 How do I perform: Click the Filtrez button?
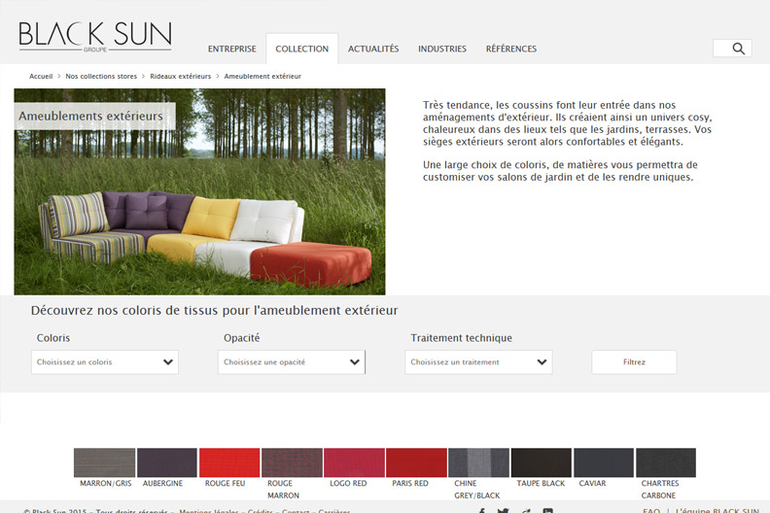[634, 362]
